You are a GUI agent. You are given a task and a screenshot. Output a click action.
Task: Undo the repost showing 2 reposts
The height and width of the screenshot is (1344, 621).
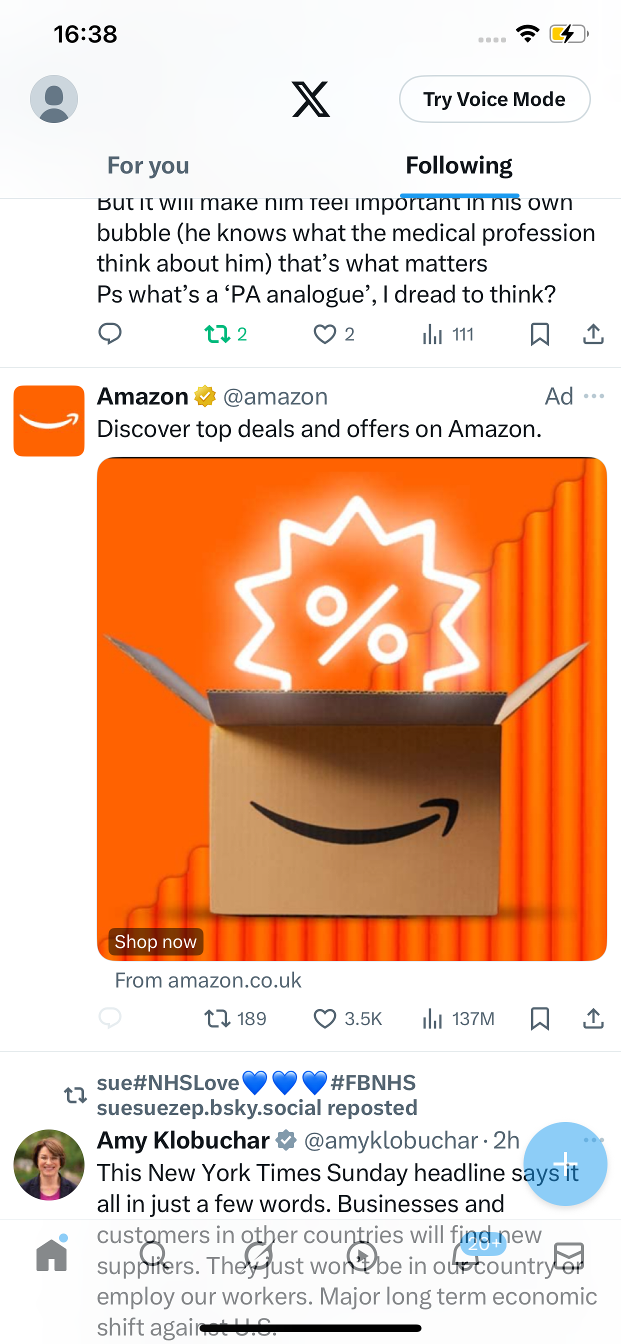tap(225, 334)
